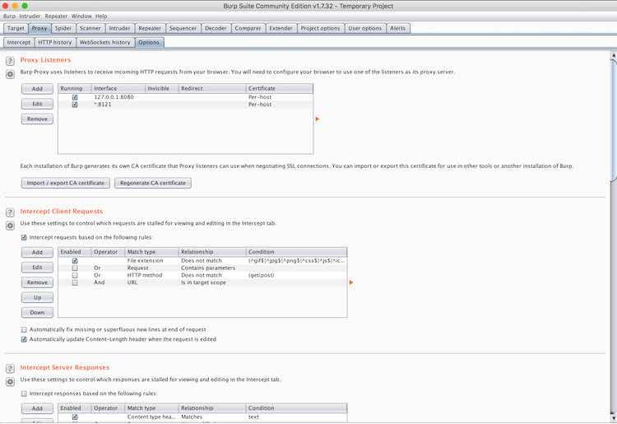Enable Intercept responses based on rules
This screenshot has height=424, width=617.
tap(24, 394)
